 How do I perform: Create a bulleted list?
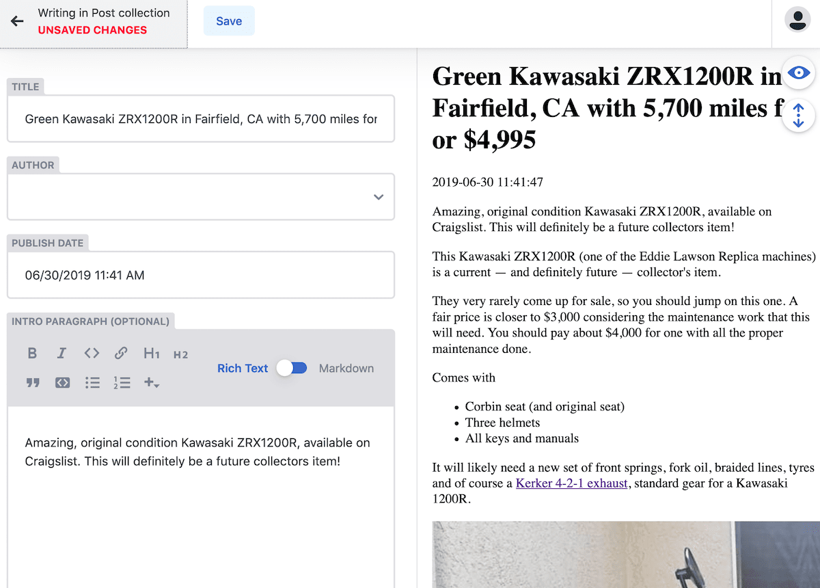click(92, 383)
